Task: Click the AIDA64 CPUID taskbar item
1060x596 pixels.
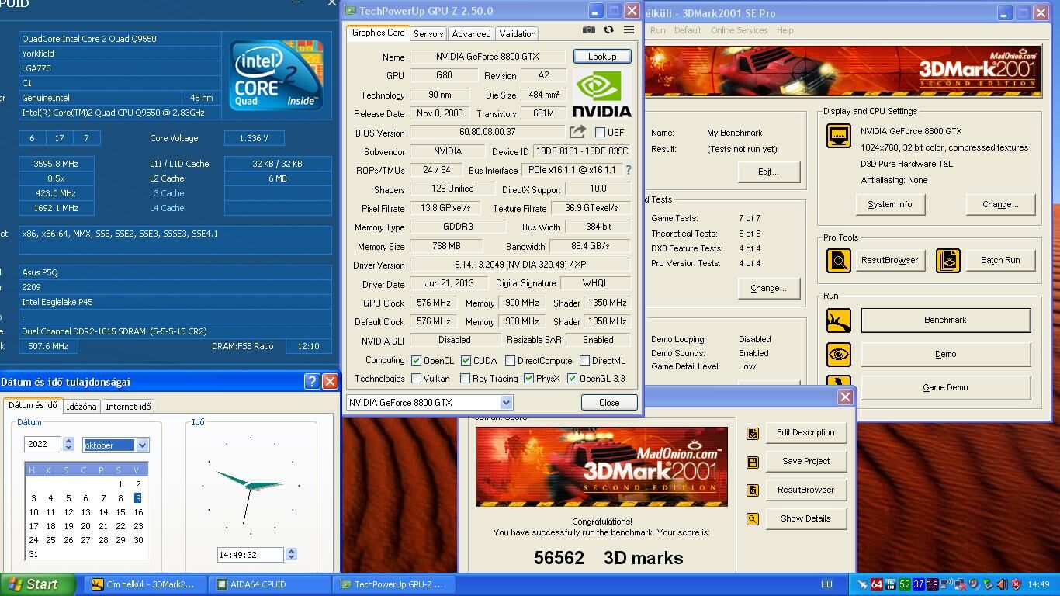Action: [270, 584]
